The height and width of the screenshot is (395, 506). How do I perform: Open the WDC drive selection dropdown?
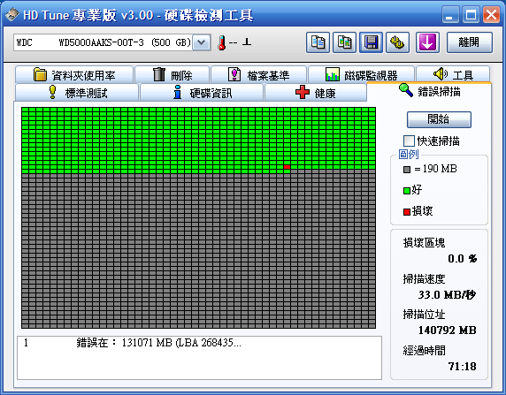point(202,42)
